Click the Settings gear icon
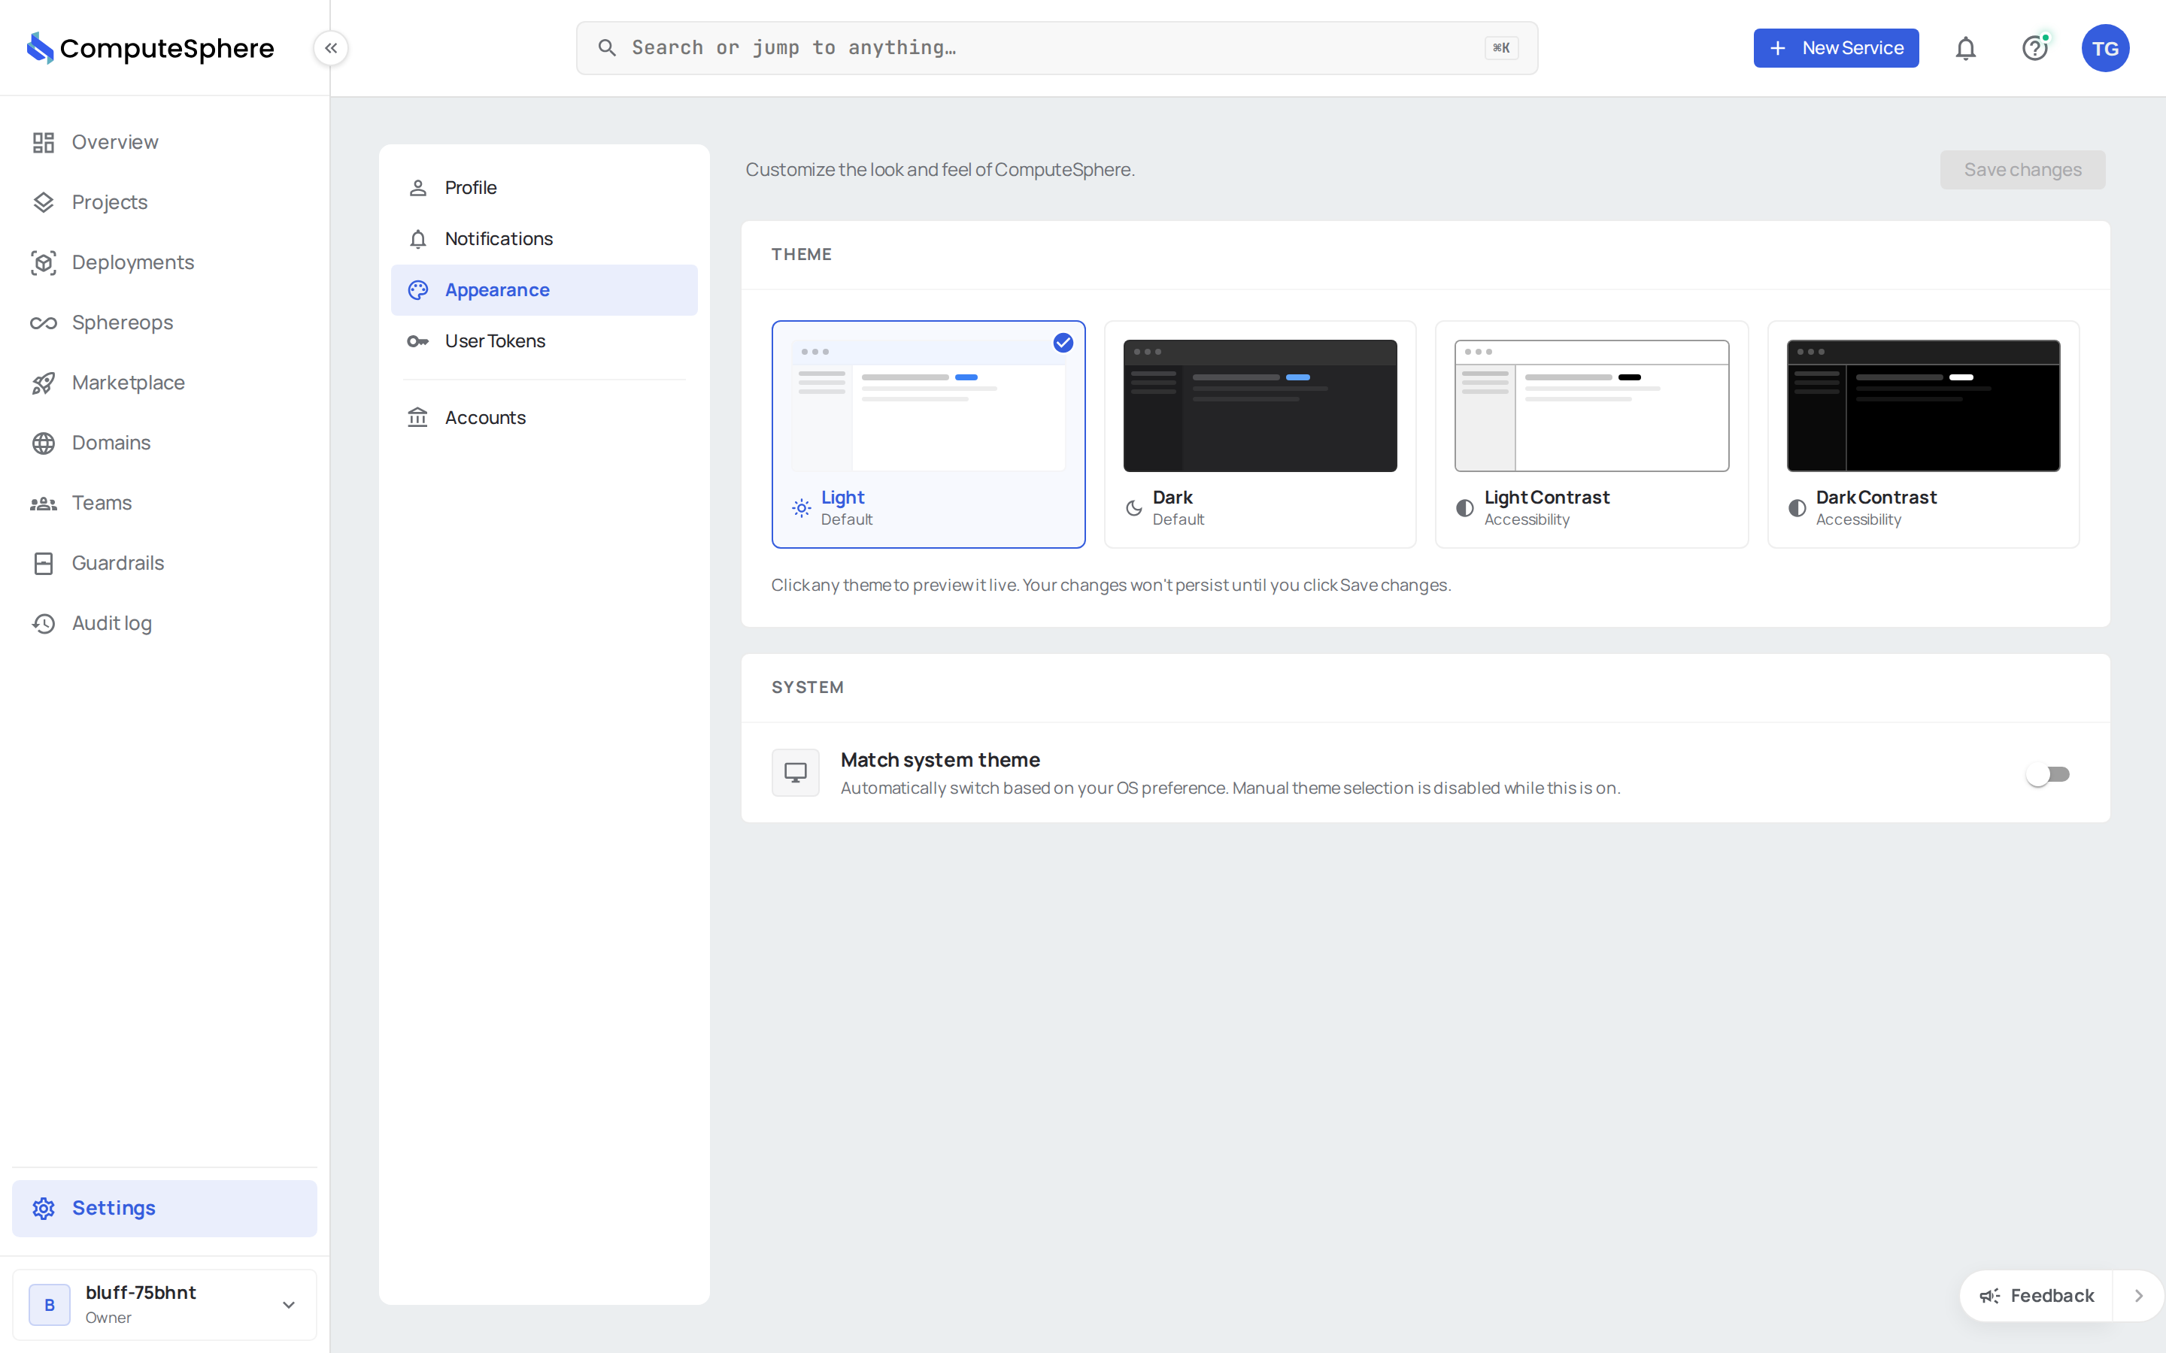Screen dimensions: 2166x1353 click(43, 1208)
